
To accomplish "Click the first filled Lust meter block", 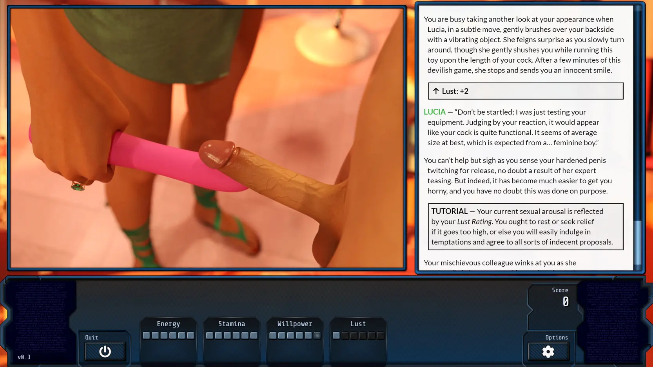I will pos(336,335).
